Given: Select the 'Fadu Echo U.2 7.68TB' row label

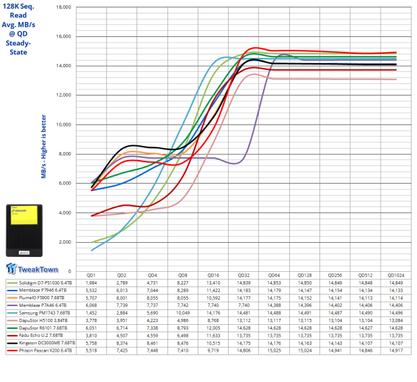Looking at the screenshot, I should point(41,335).
